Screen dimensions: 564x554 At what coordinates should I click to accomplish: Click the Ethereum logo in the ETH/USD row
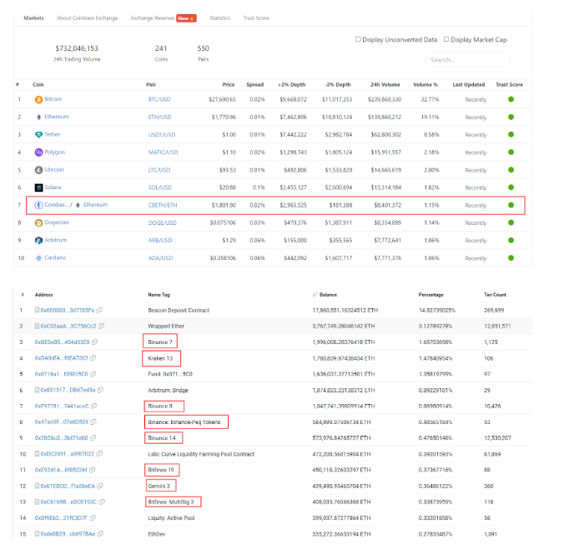point(38,117)
